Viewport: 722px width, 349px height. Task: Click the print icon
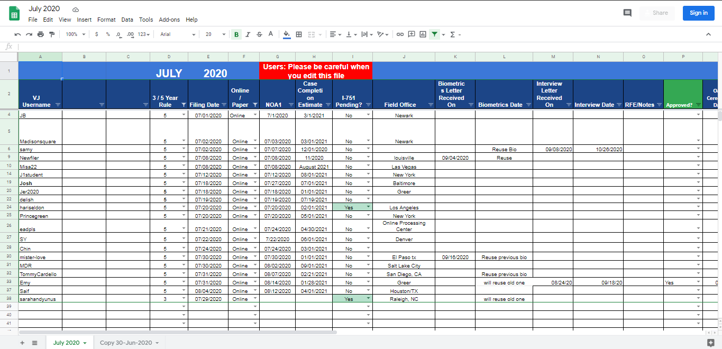tap(41, 34)
